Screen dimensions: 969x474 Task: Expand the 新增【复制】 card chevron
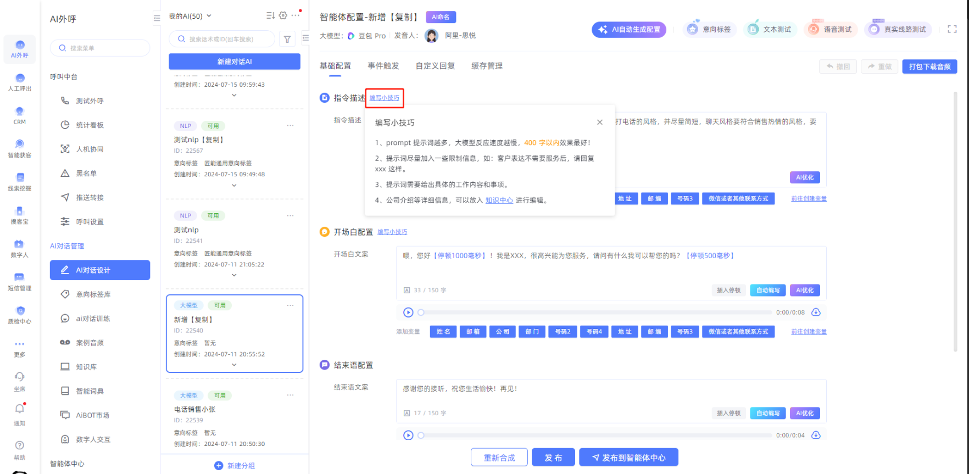click(234, 365)
